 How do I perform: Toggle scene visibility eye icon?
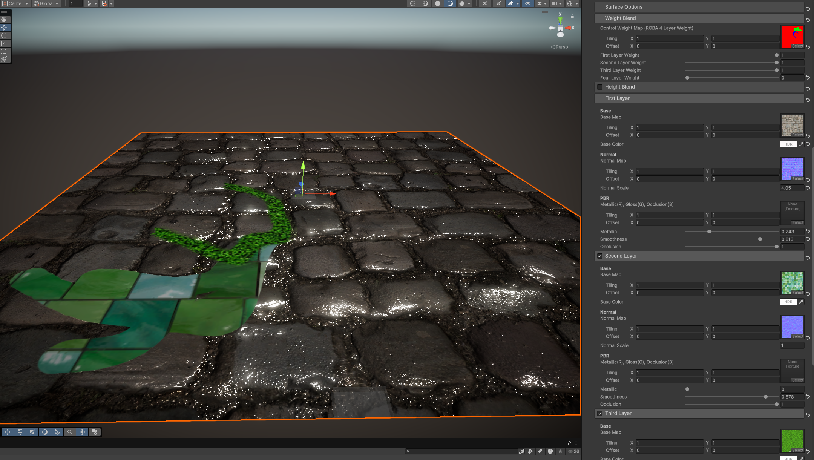527,3
